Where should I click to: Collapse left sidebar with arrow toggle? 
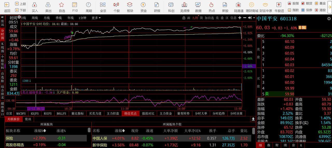click(x=2, y=17)
